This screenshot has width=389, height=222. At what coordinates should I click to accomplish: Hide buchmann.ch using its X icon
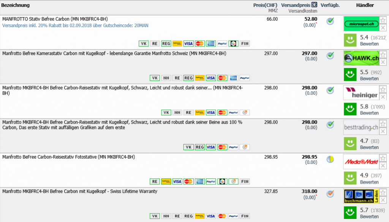[x=383, y=200]
